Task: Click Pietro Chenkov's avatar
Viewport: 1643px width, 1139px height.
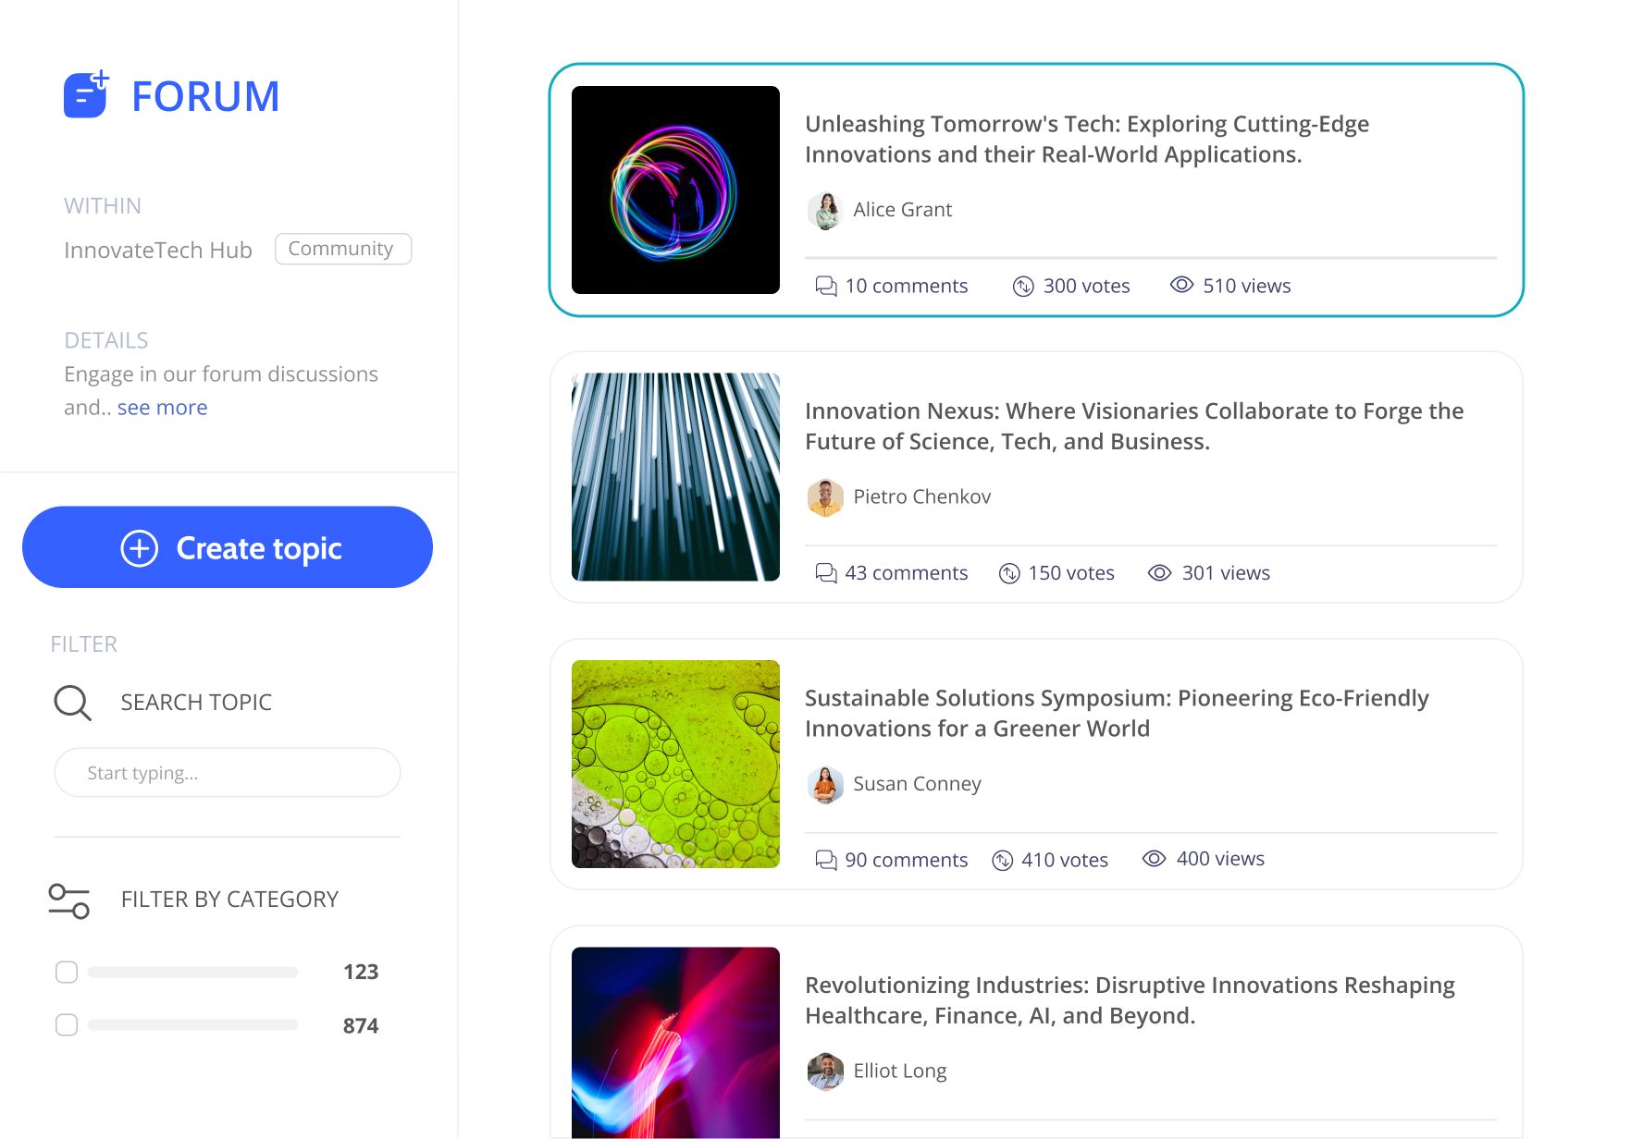Action: [825, 497]
